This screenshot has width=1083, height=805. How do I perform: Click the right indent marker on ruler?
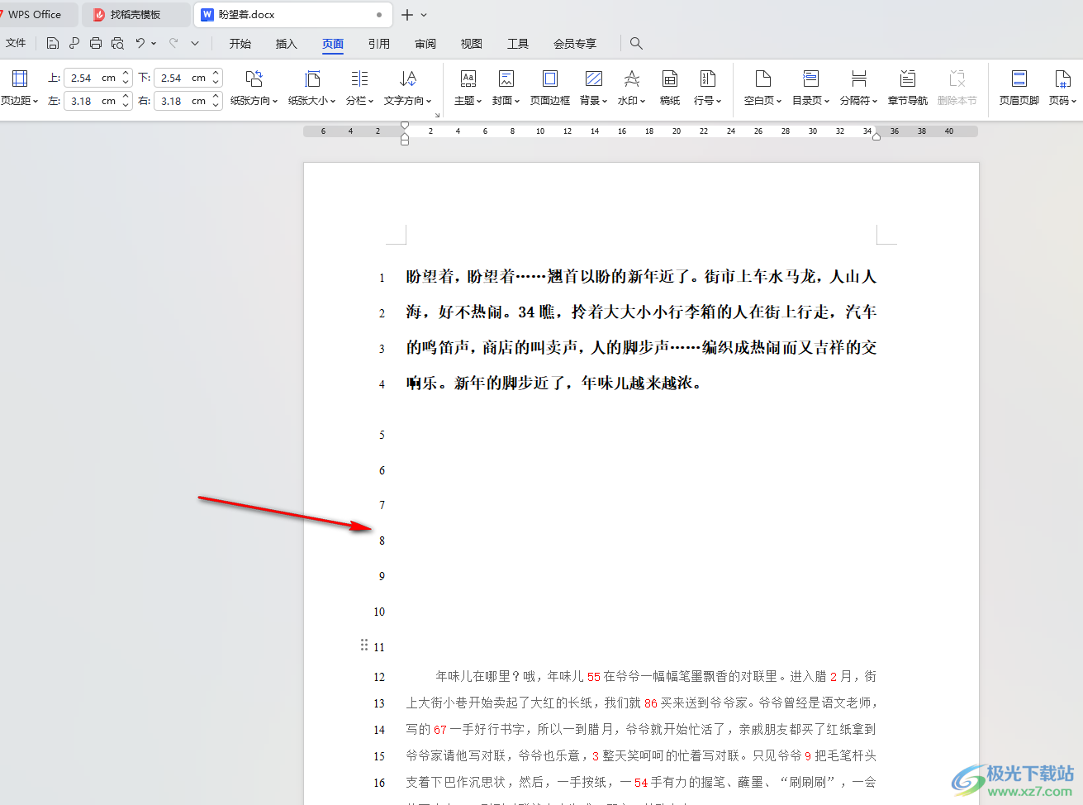coord(876,136)
